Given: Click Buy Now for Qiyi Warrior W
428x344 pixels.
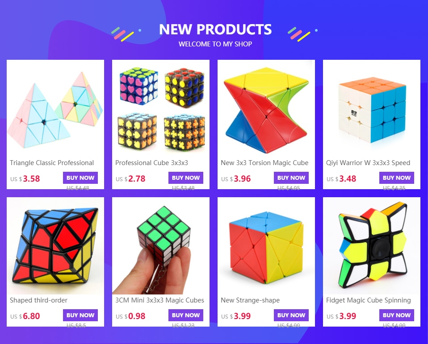Looking at the screenshot, I should [396, 178].
